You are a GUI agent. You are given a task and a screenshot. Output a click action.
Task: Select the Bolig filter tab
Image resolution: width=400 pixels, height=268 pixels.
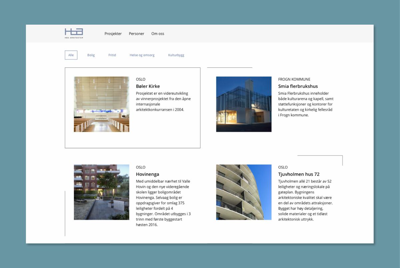click(91, 55)
